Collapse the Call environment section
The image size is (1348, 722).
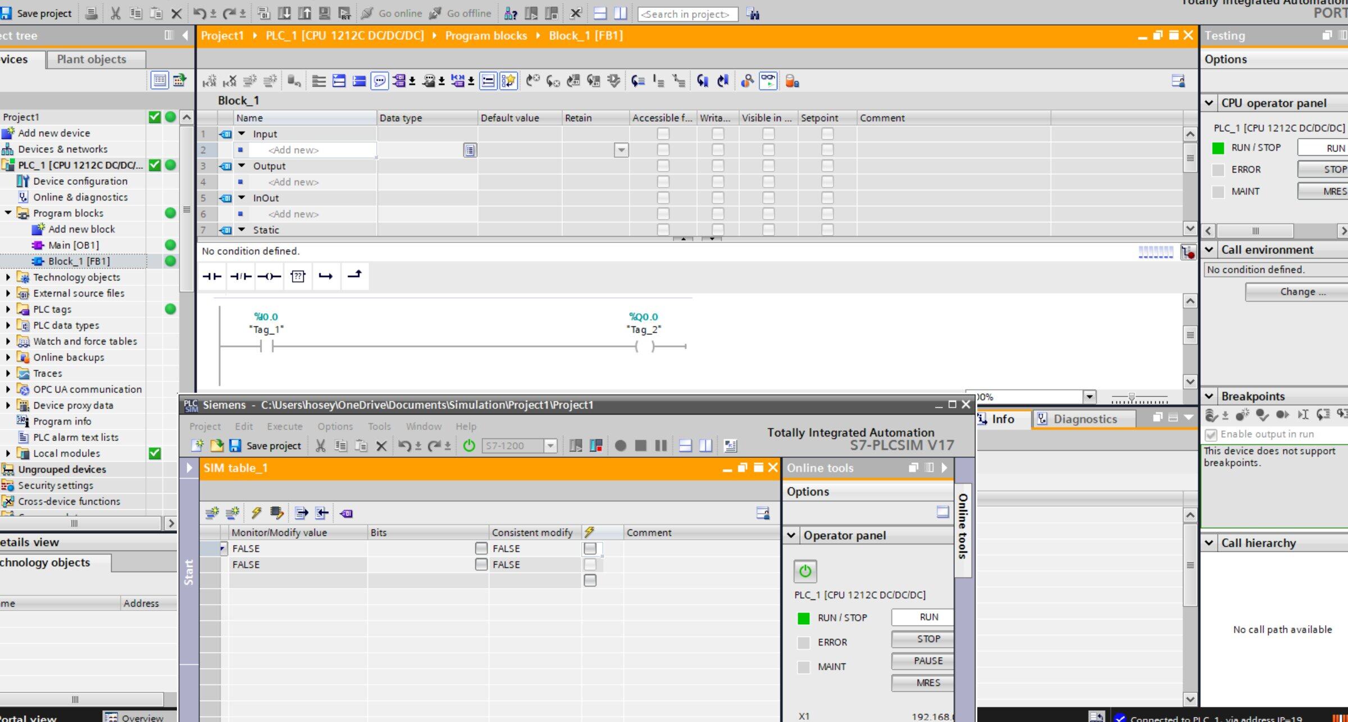(1209, 249)
